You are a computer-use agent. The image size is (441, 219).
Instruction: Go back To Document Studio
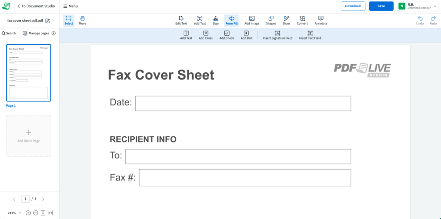(36, 6)
